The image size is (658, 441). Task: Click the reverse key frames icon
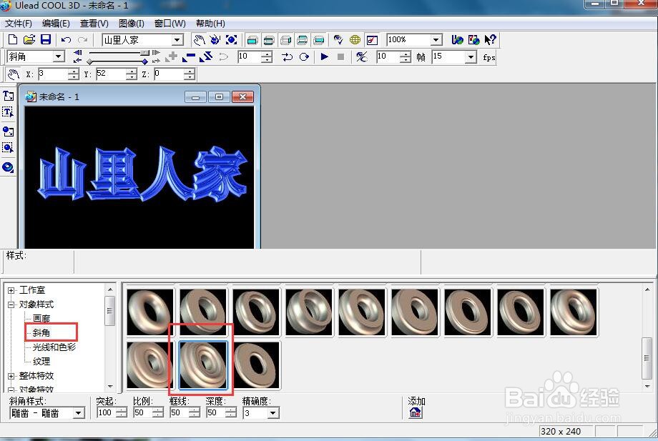(x=206, y=56)
